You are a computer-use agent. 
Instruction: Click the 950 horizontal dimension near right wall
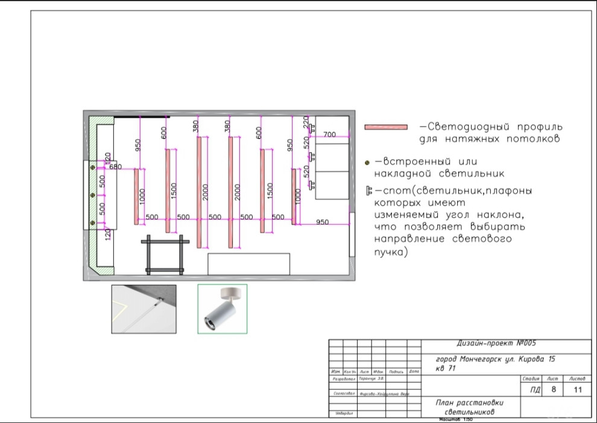pyautogui.click(x=322, y=222)
